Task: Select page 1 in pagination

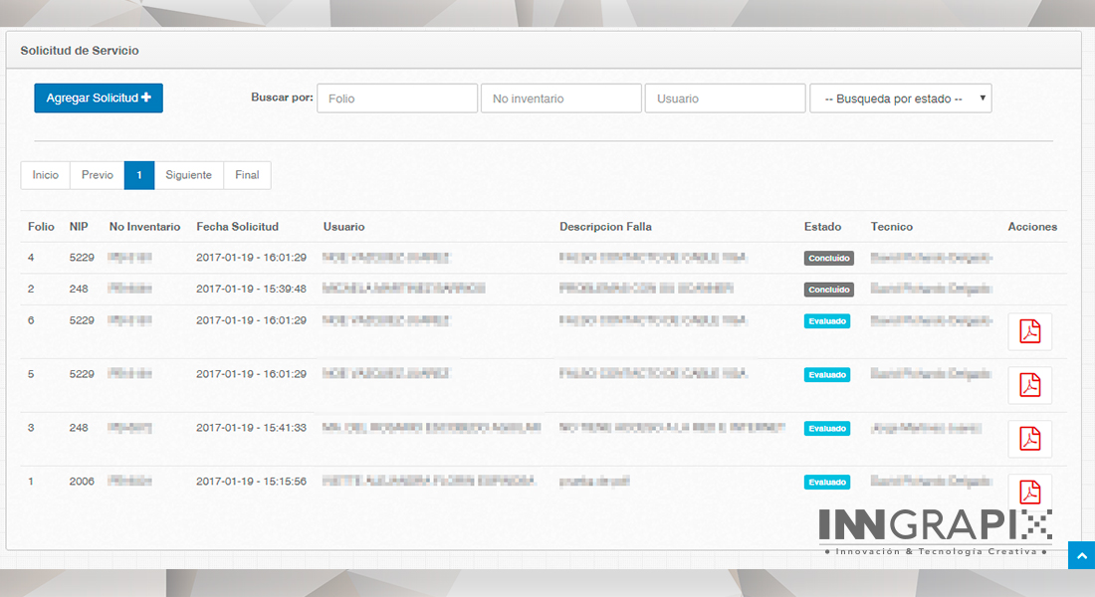Action: [x=139, y=175]
